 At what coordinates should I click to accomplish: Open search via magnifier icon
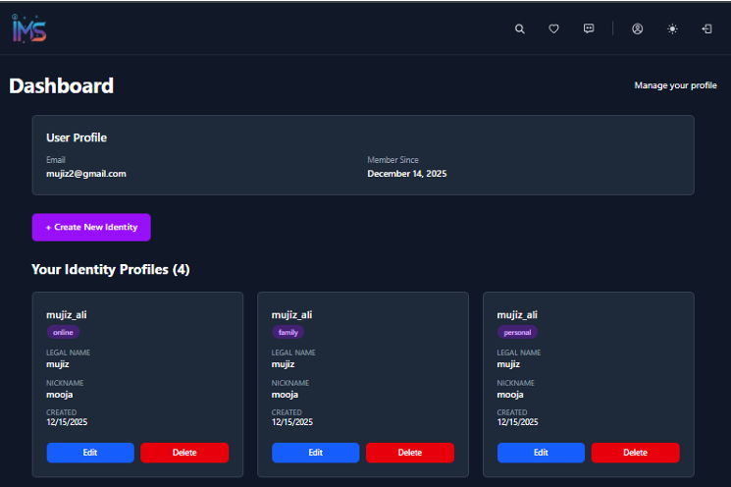pyautogui.click(x=520, y=29)
